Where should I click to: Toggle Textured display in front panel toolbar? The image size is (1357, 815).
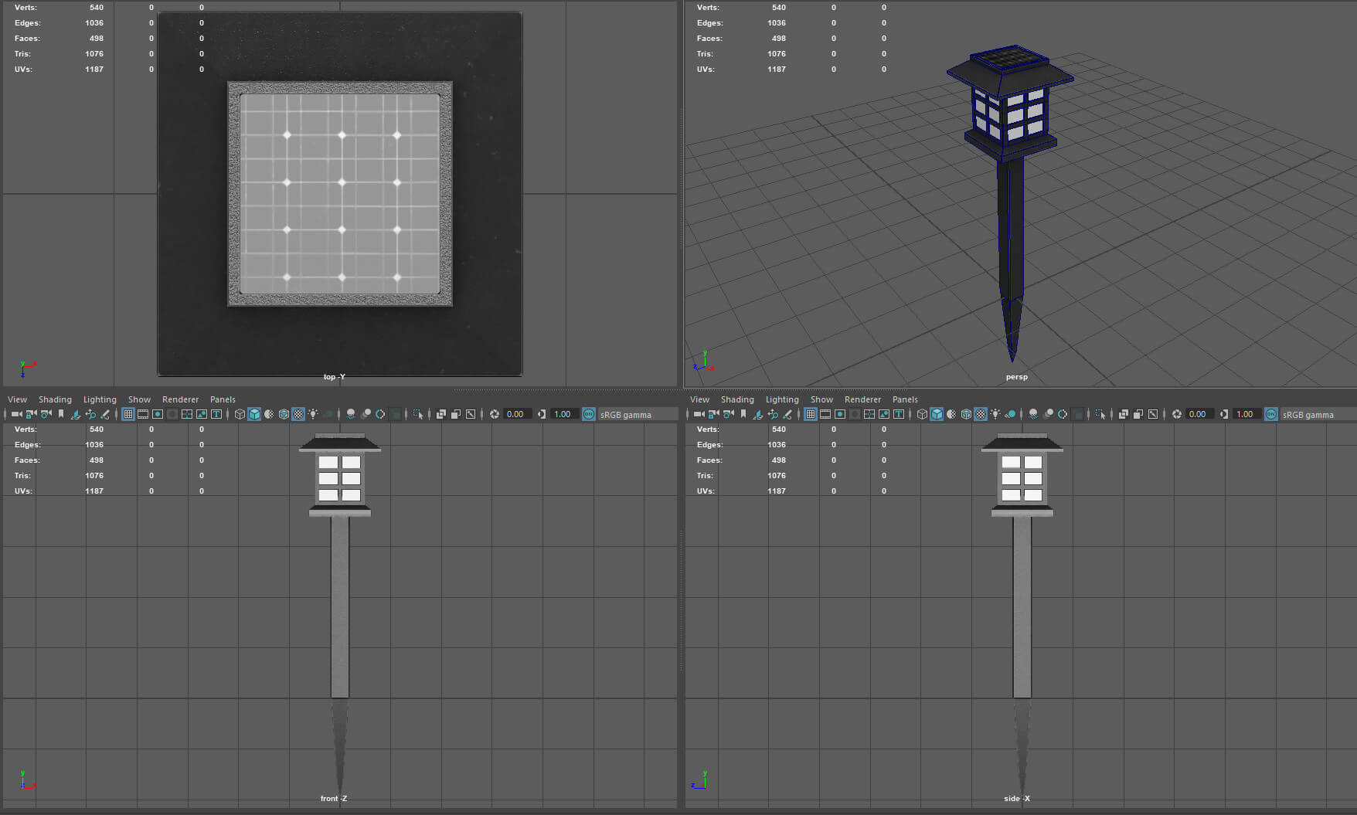point(298,414)
